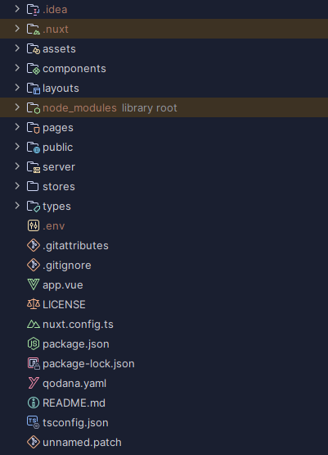Expand the components folder arrow
The height and width of the screenshot is (455, 328).
pyautogui.click(x=17, y=68)
